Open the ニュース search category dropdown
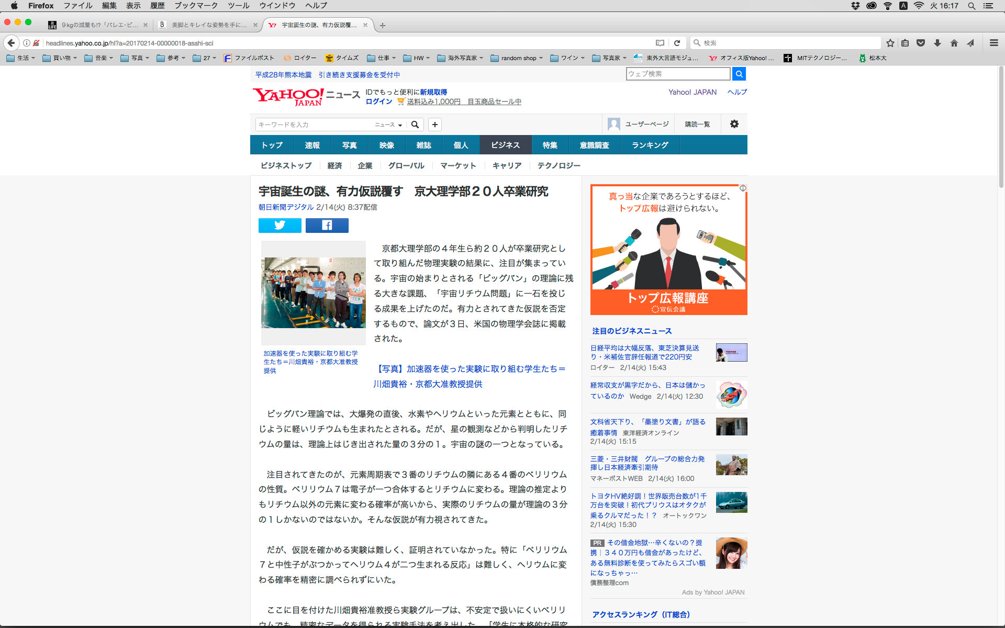 (x=388, y=125)
